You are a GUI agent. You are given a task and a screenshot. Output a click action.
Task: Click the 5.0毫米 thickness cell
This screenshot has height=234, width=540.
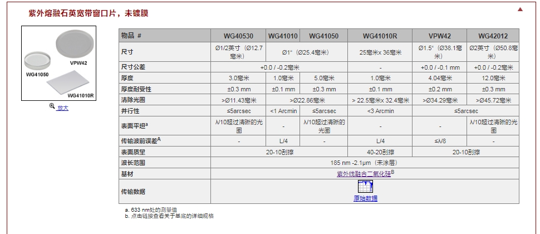[324, 78]
